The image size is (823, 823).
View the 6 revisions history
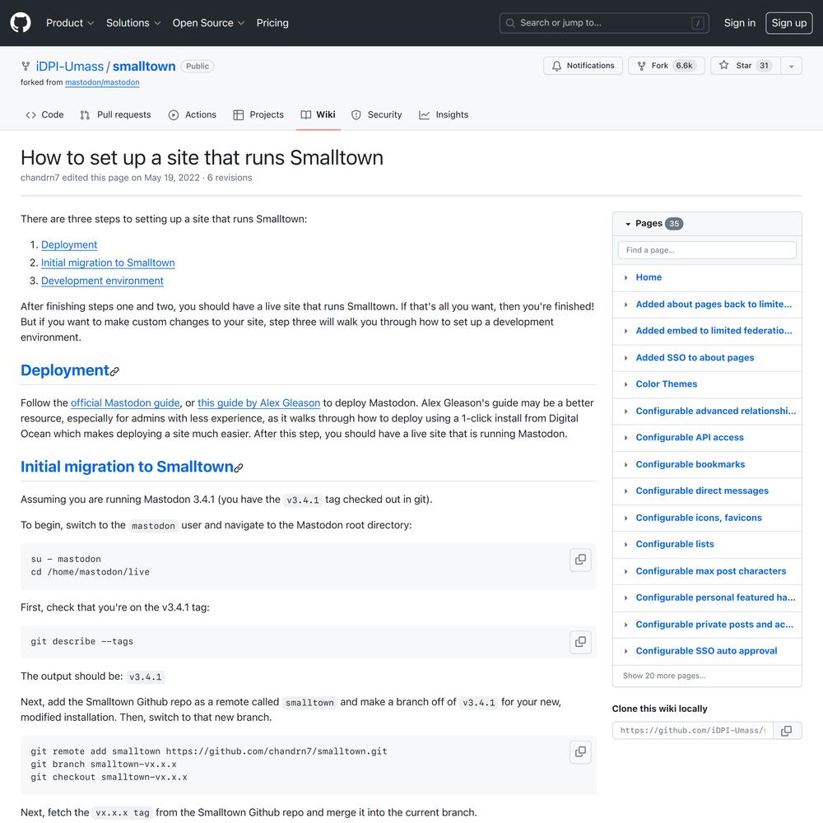(230, 178)
